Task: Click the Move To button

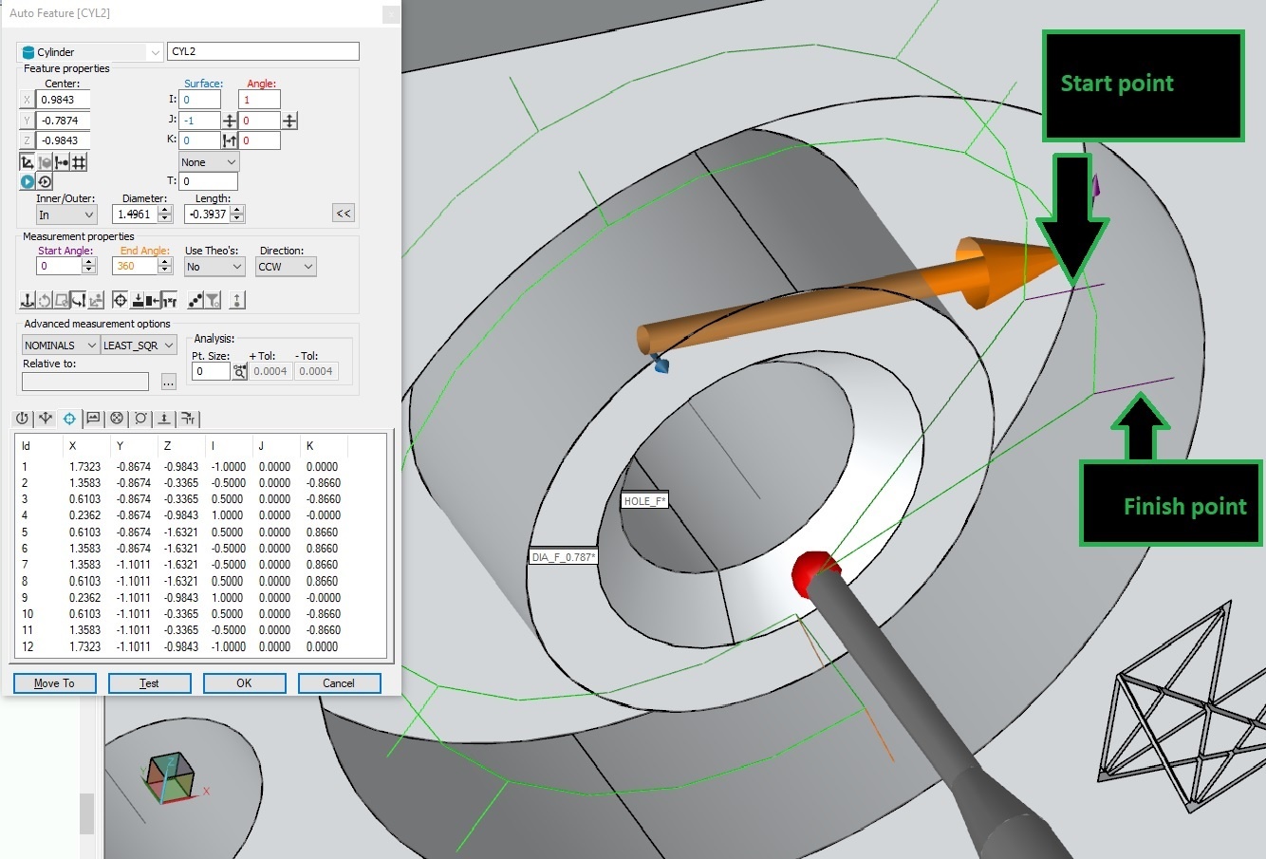Action: 54,683
